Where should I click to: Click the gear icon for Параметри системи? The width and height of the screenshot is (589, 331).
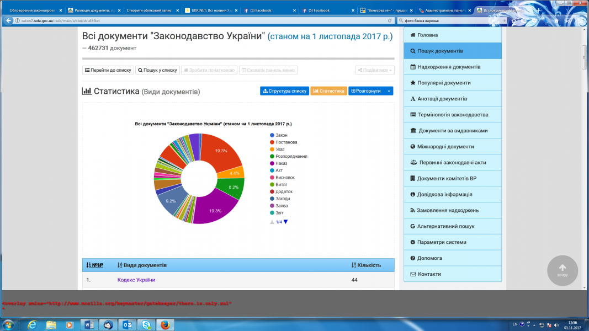pos(413,242)
